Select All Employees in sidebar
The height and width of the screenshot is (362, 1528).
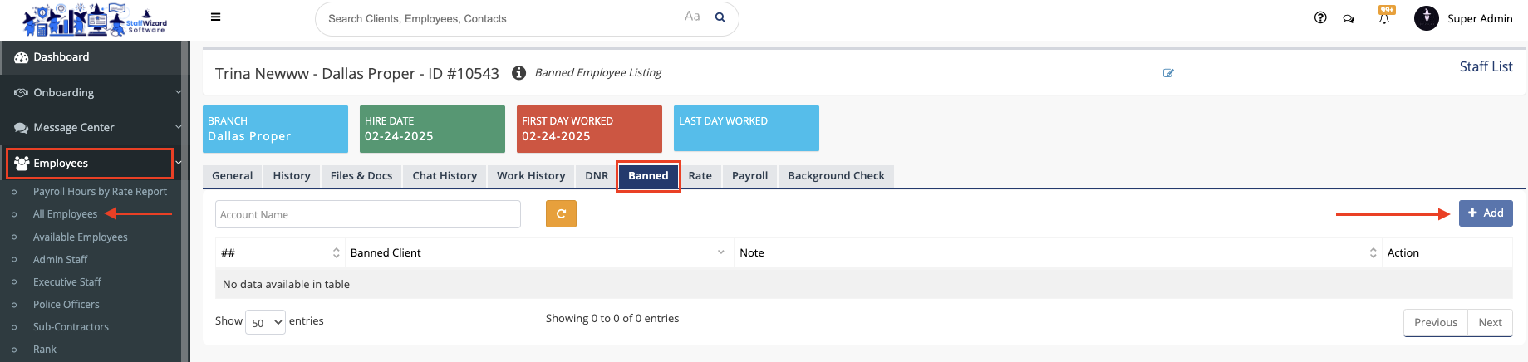pyautogui.click(x=65, y=214)
